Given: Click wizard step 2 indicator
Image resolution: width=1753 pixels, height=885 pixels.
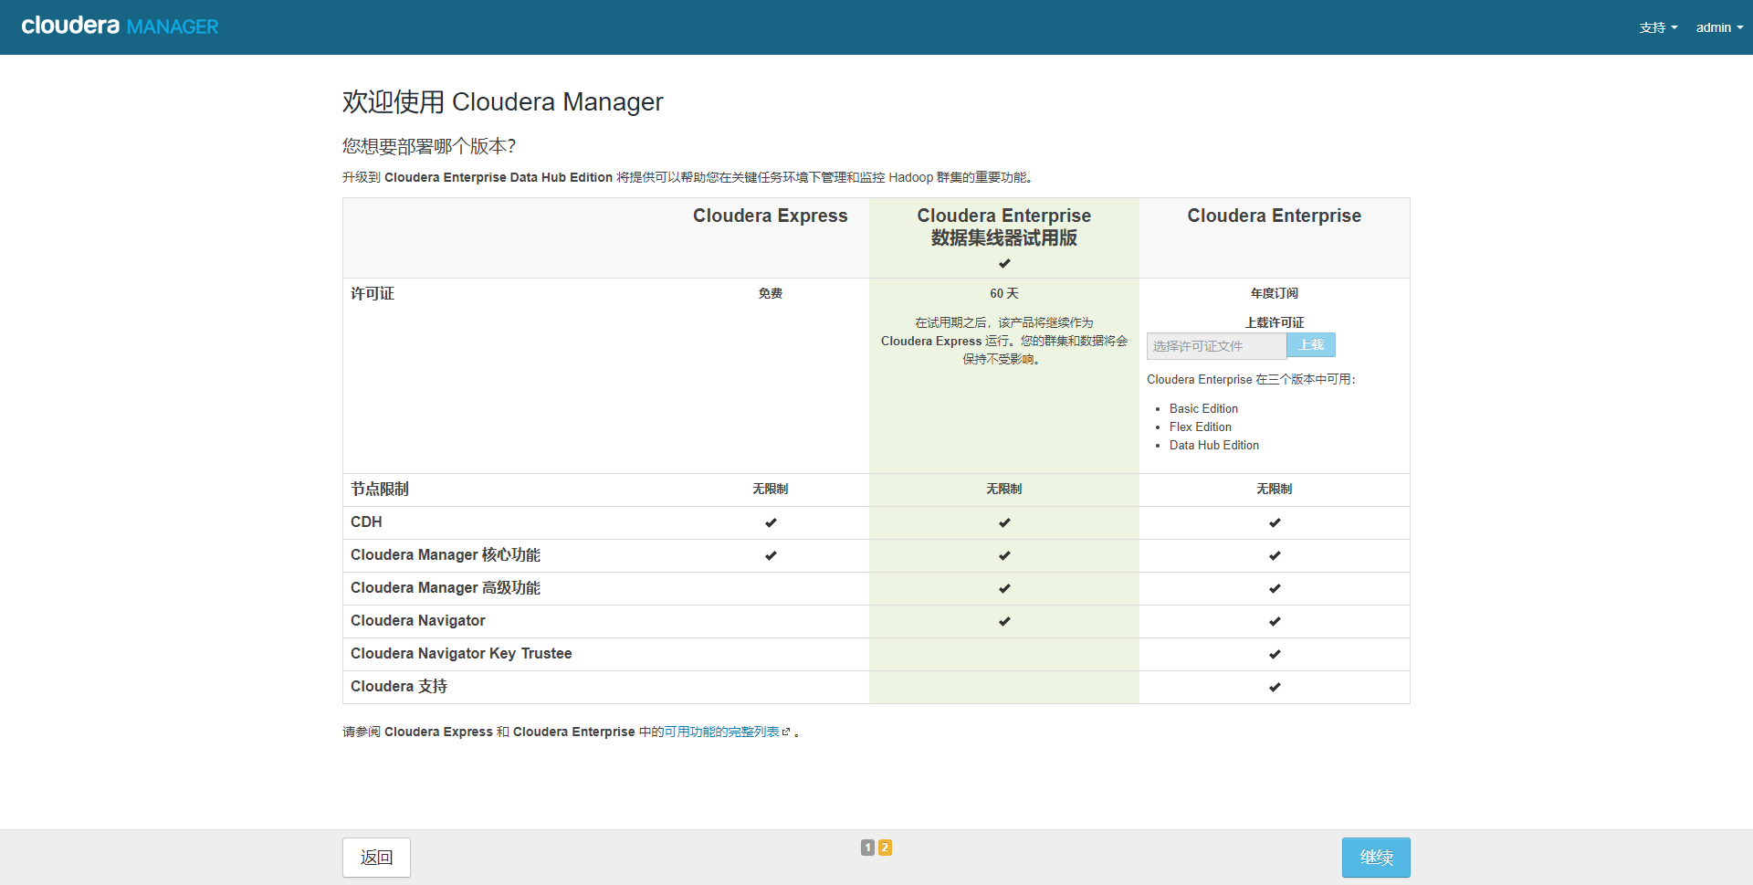Looking at the screenshot, I should click(x=885, y=848).
